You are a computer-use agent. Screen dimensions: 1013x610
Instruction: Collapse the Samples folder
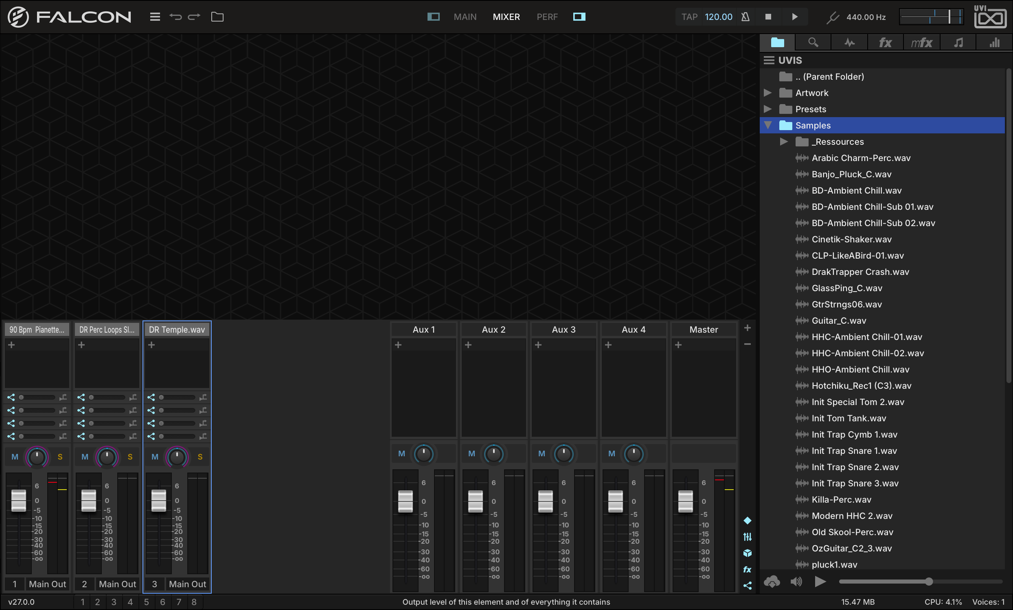tap(767, 125)
